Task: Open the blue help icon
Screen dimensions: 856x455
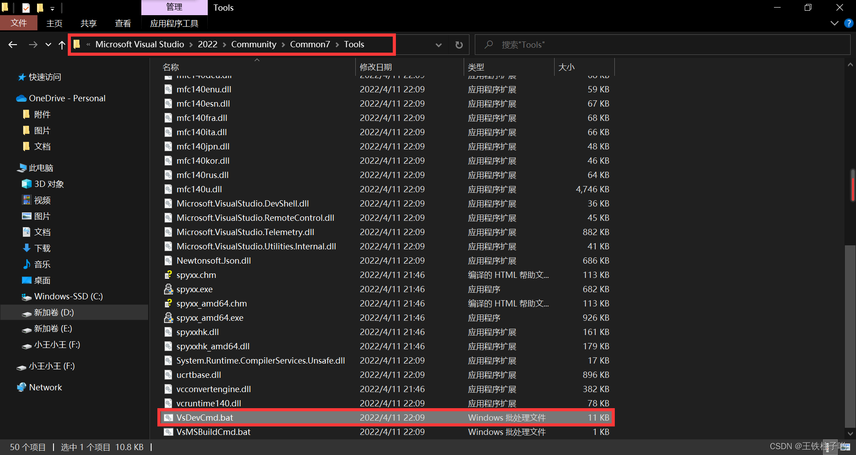Action: pyautogui.click(x=849, y=23)
